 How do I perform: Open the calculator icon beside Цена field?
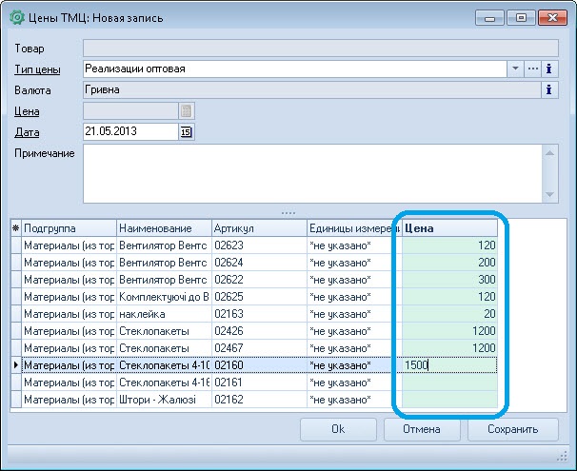187,111
